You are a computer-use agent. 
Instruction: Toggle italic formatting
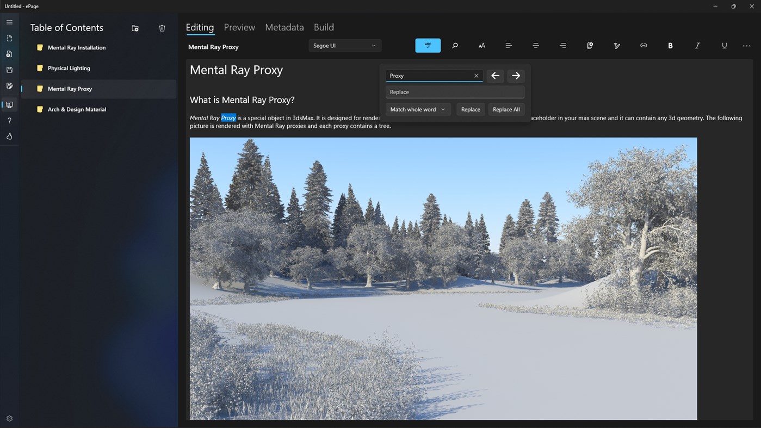(x=697, y=46)
